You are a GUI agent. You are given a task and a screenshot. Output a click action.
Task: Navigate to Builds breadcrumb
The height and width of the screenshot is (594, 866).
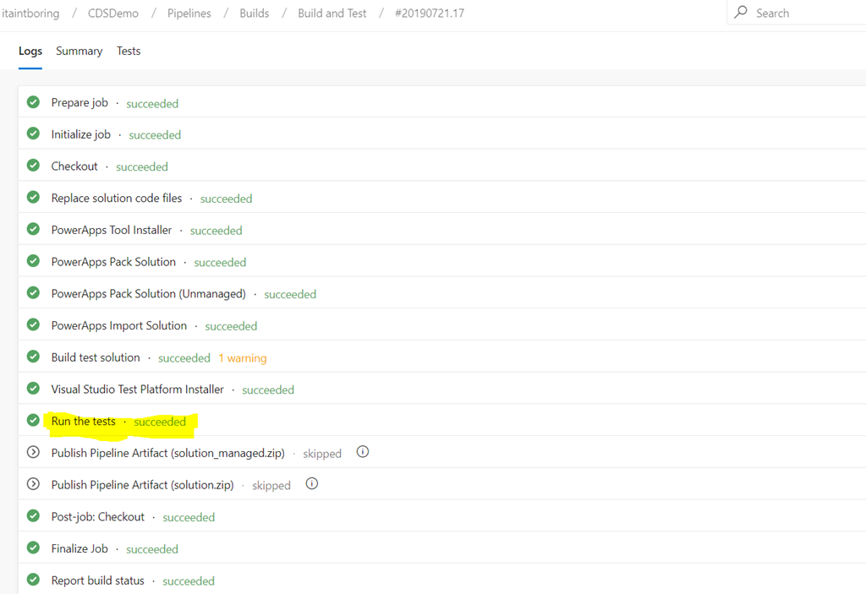254,14
